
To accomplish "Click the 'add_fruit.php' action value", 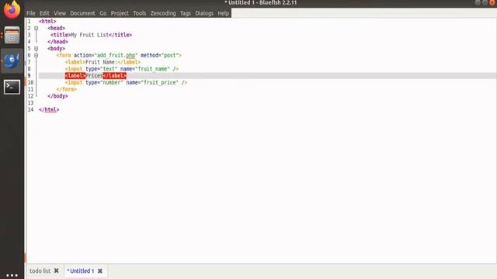I will 116,55.
